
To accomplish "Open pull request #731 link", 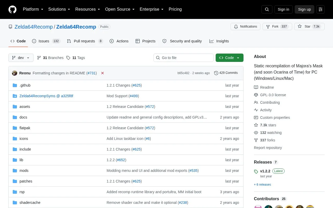I will click(92, 73).
